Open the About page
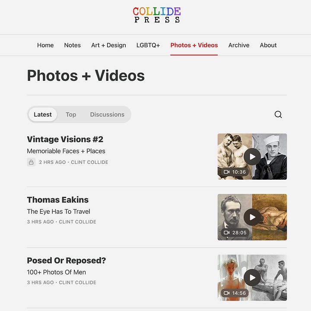 point(268,45)
